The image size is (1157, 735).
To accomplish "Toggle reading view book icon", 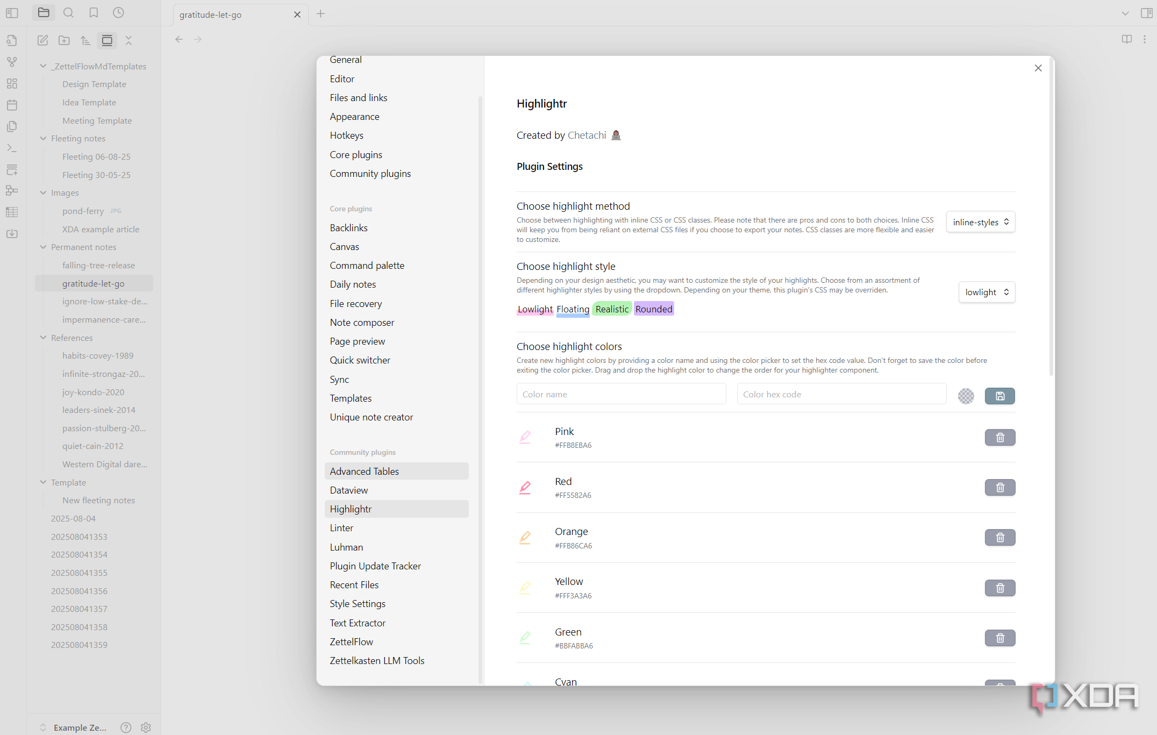I will pyautogui.click(x=1127, y=39).
